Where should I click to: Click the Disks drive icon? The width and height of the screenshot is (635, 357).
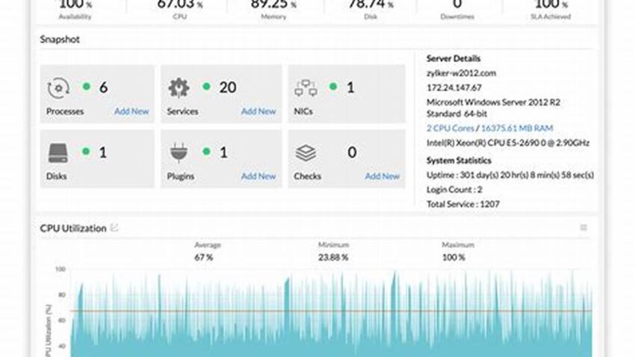(58, 153)
